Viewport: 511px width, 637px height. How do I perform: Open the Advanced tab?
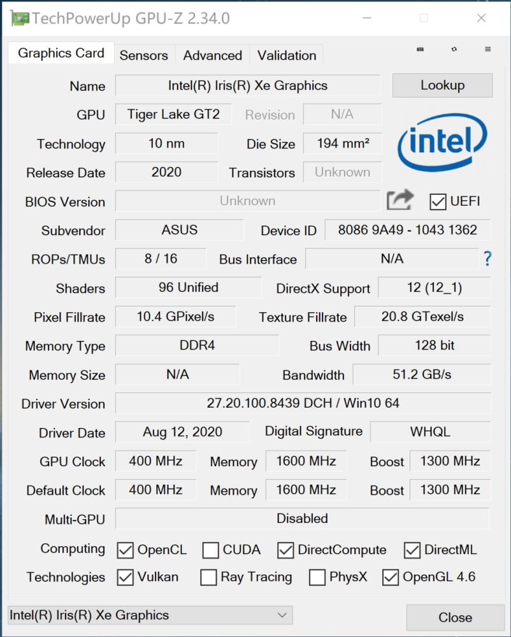tap(212, 55)
